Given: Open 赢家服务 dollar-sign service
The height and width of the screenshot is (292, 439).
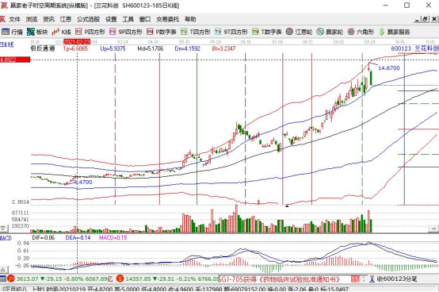Looking at the screenshot, I should coord(395,32).
